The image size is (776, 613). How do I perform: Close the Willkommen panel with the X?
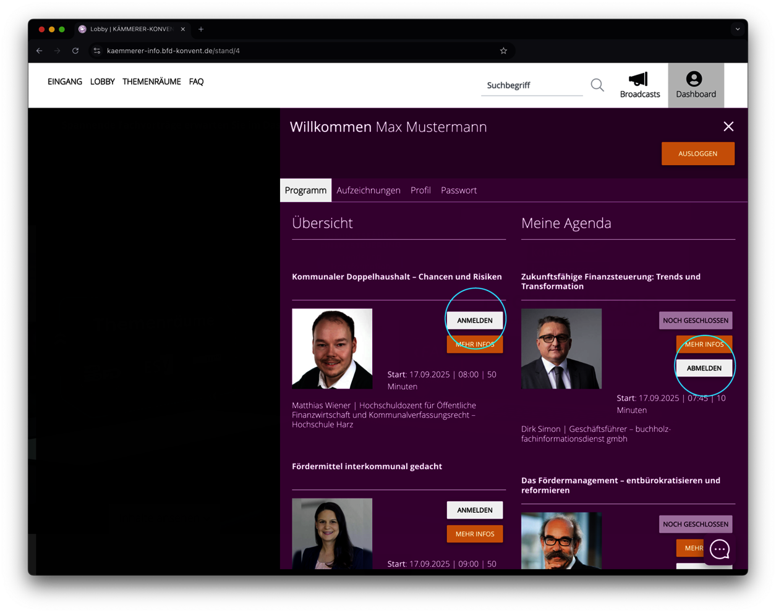point(728,127)
